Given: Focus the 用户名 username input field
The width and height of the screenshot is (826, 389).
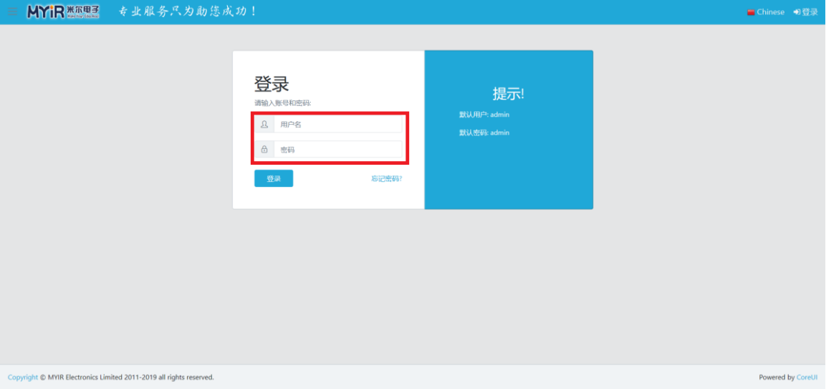Looking at the screenshot, I should (337, 125).
